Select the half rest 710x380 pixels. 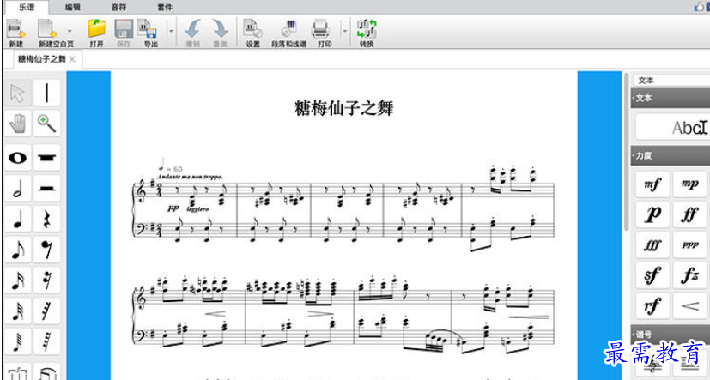46,188
